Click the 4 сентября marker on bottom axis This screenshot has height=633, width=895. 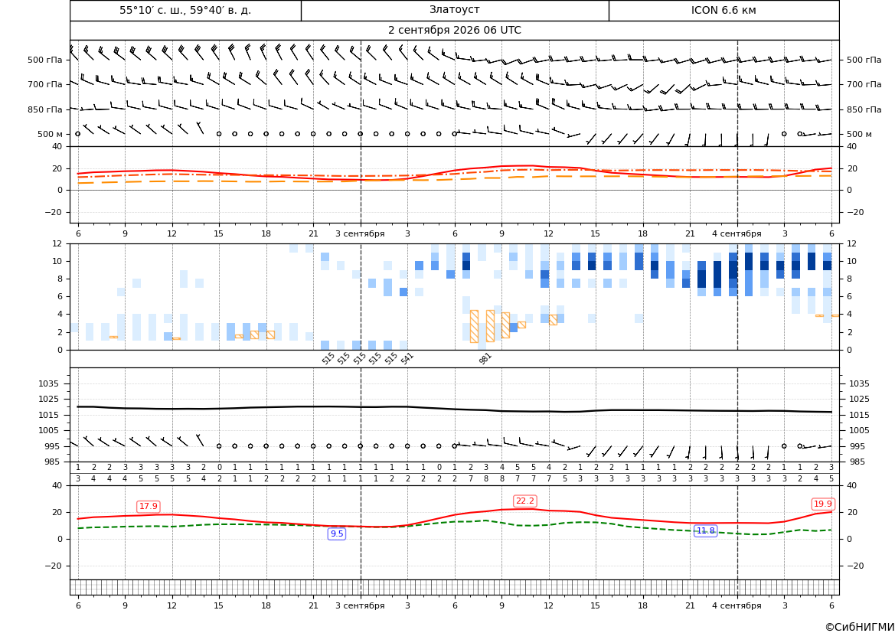737,605
